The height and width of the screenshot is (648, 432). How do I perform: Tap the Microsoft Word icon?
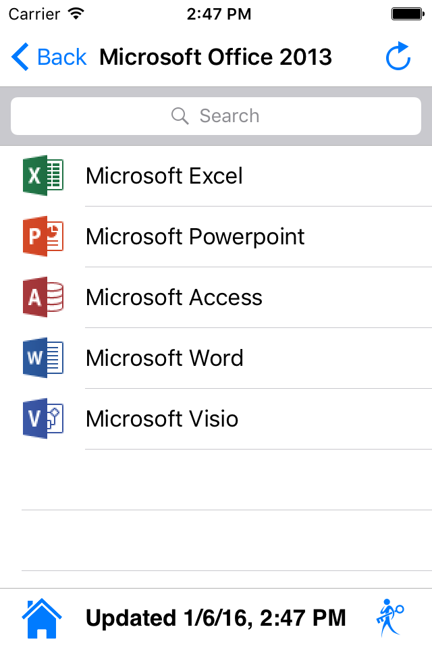click(x=43, y=358)
